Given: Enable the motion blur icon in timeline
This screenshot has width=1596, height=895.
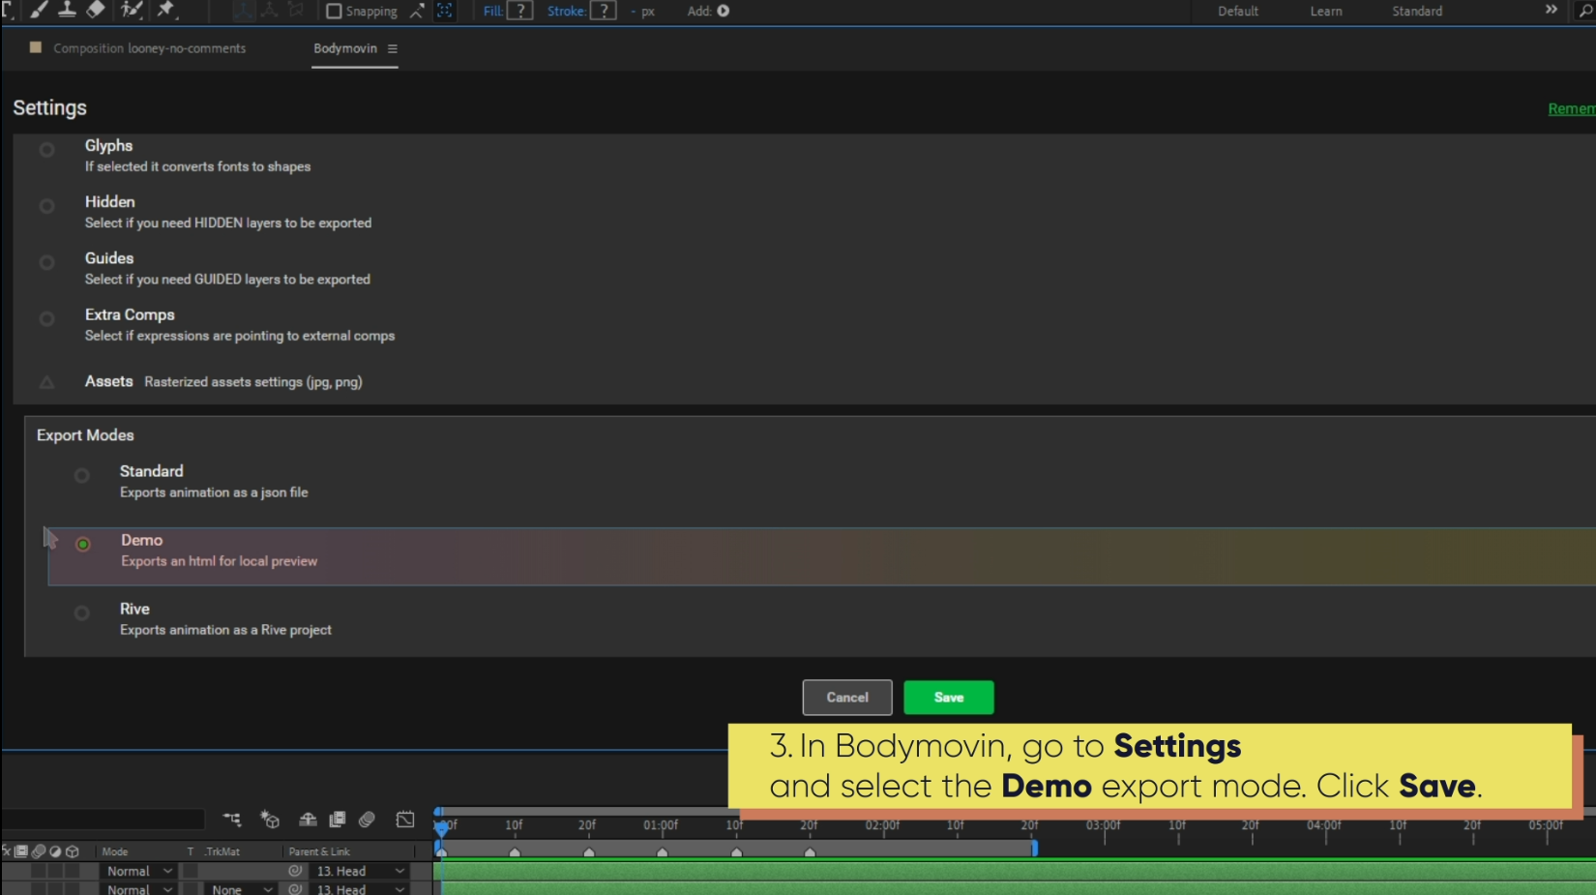Looking at the screenshot, I should tap(367, 820).
